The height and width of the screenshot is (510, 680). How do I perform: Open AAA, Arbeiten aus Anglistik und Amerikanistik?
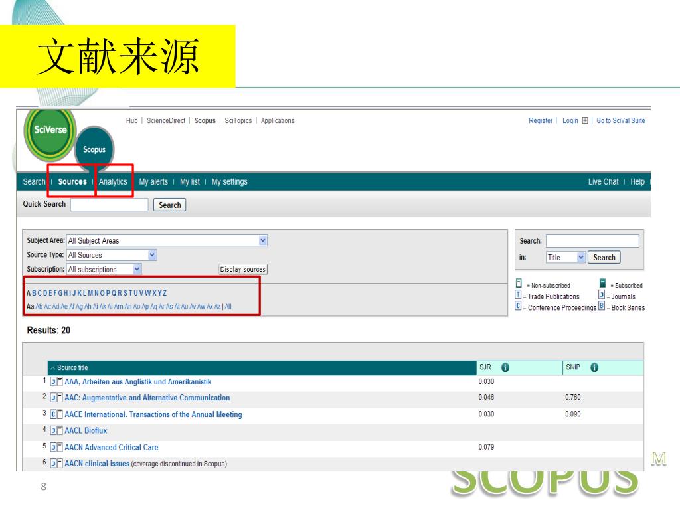[x=138, y=382]
